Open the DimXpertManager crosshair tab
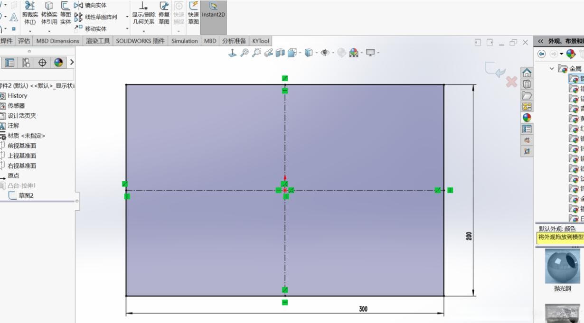The height and width of the screenshot is (323, 584). (x=42, y=63)
